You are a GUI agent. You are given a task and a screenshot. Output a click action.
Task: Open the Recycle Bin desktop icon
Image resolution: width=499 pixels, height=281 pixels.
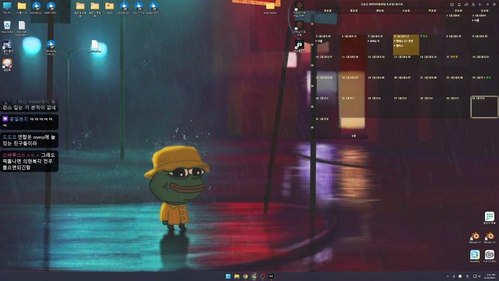pos(7,27)
